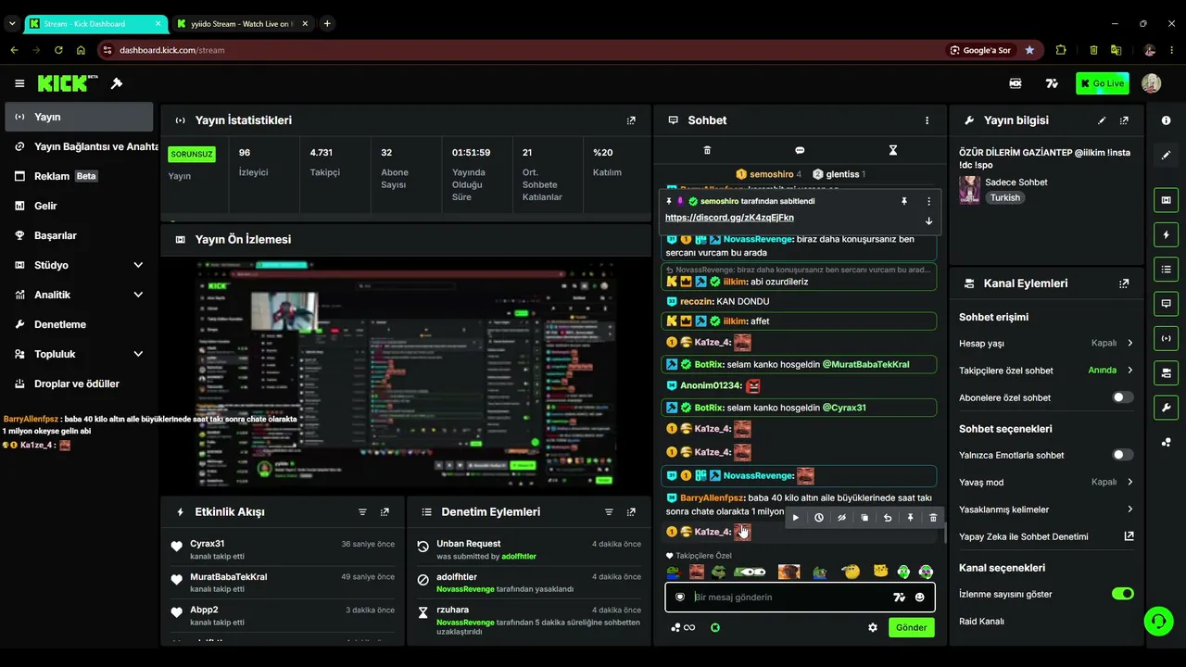Viewport: 1186px width, 667px height.
Task: Pop out the Yayın İstatistikleri panel
Action: pyautogui.click(x=631, y=120)
